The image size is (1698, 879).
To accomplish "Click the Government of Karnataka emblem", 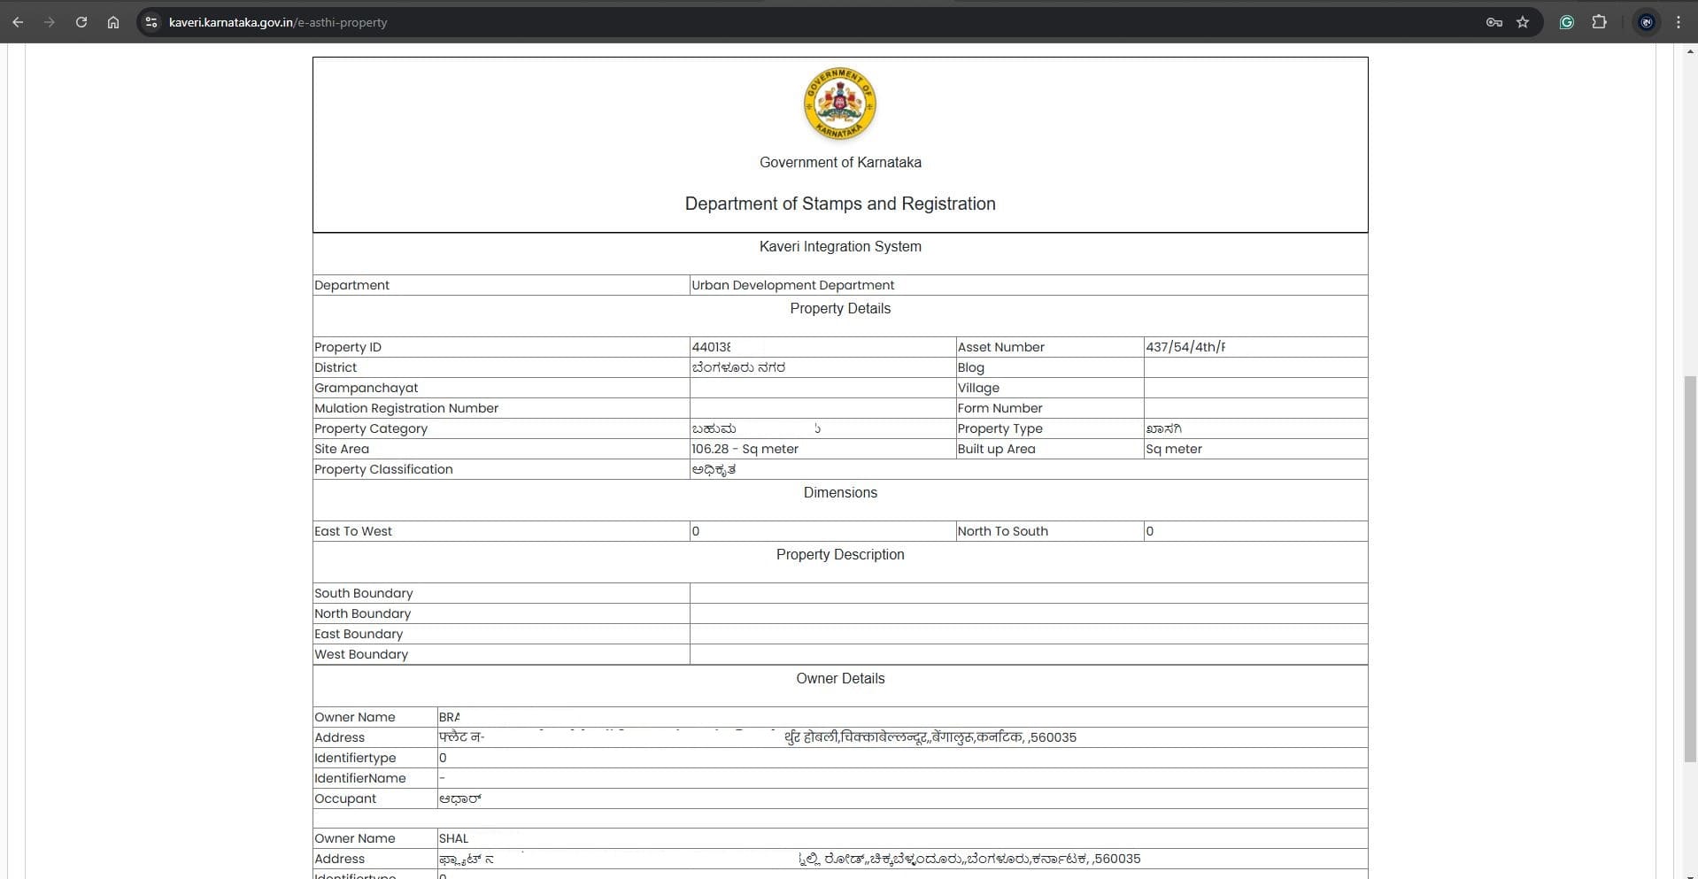I will click(x=839, y=104).
